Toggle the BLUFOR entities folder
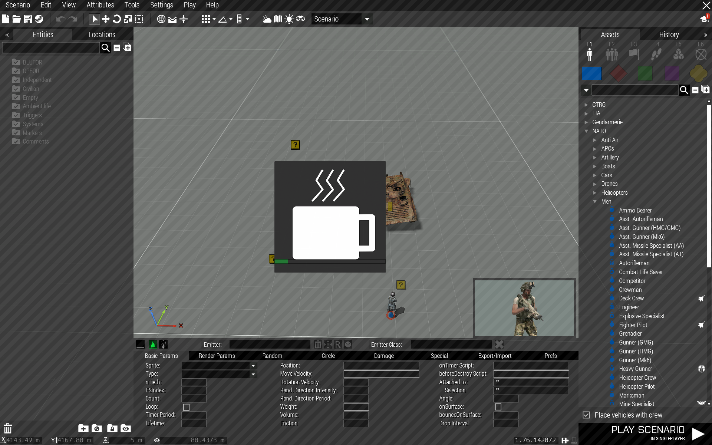712x445 pixels. coord(16,62)
